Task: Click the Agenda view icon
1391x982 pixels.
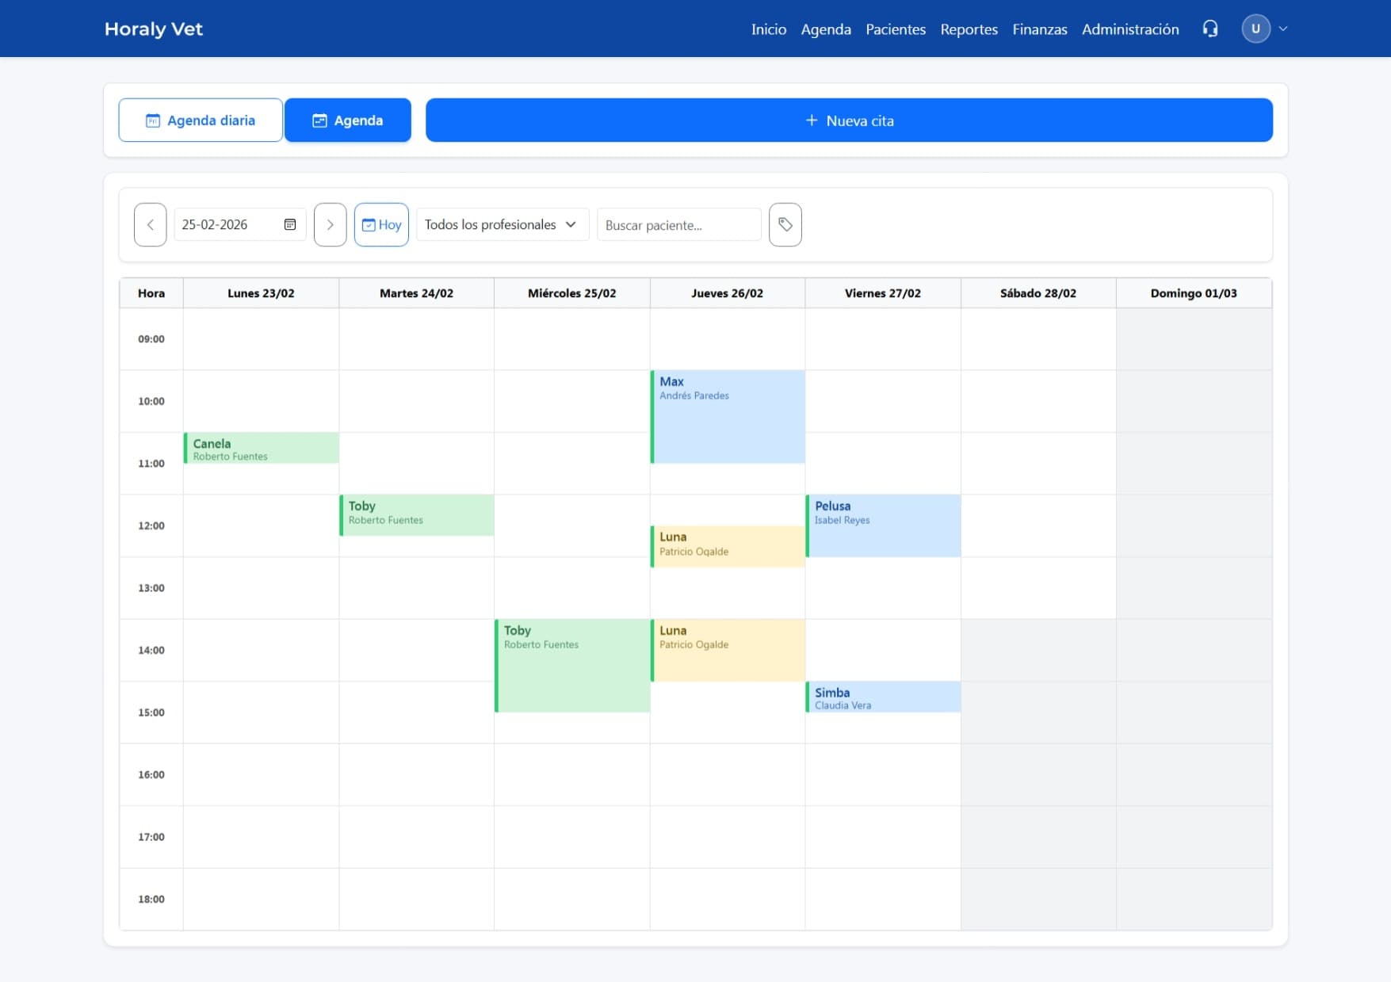Action: (319, 120)
